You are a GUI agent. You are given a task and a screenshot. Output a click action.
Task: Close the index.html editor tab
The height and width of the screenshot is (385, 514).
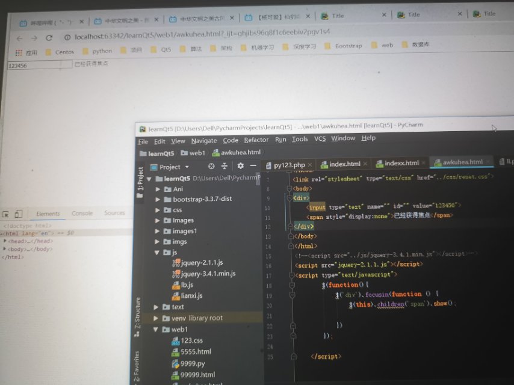click(x=365, y=164)
